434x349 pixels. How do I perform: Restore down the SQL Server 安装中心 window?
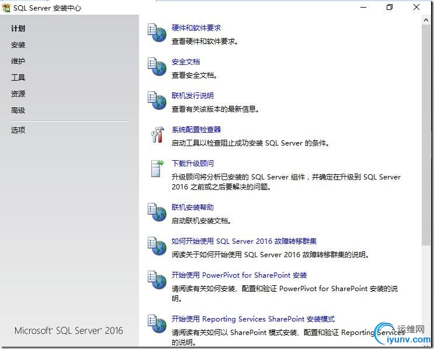390,8
